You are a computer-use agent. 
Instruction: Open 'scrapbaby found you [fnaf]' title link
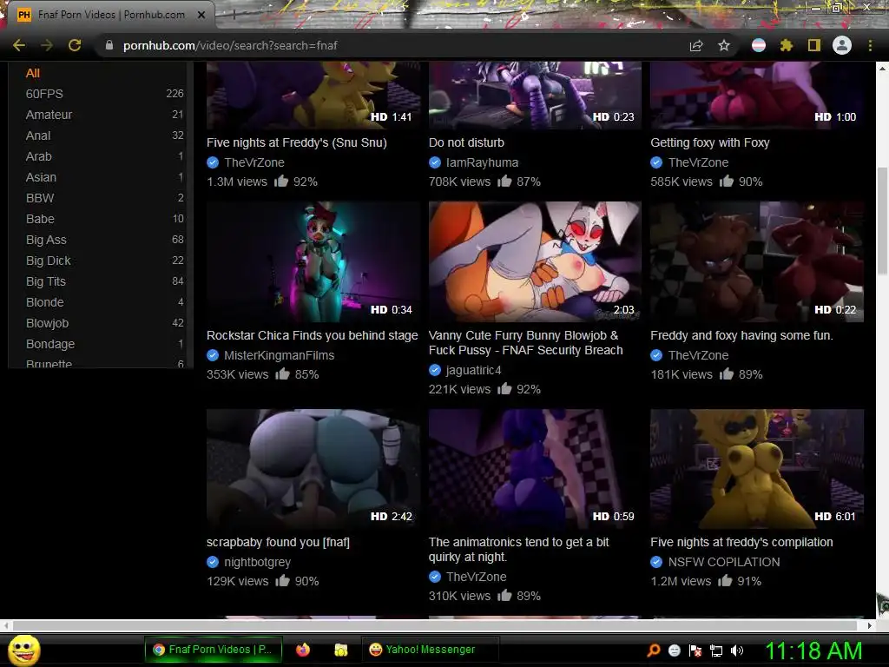pos(278,542)
